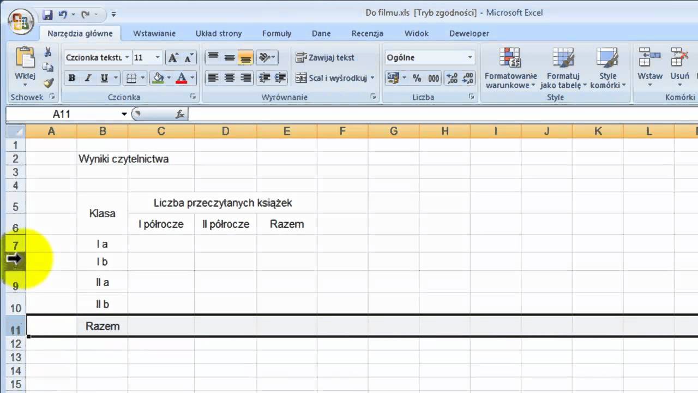698x393 pixels.
Task: Select the Liczba przeczytanych książek cell
Action: click(x=222, y=203)
